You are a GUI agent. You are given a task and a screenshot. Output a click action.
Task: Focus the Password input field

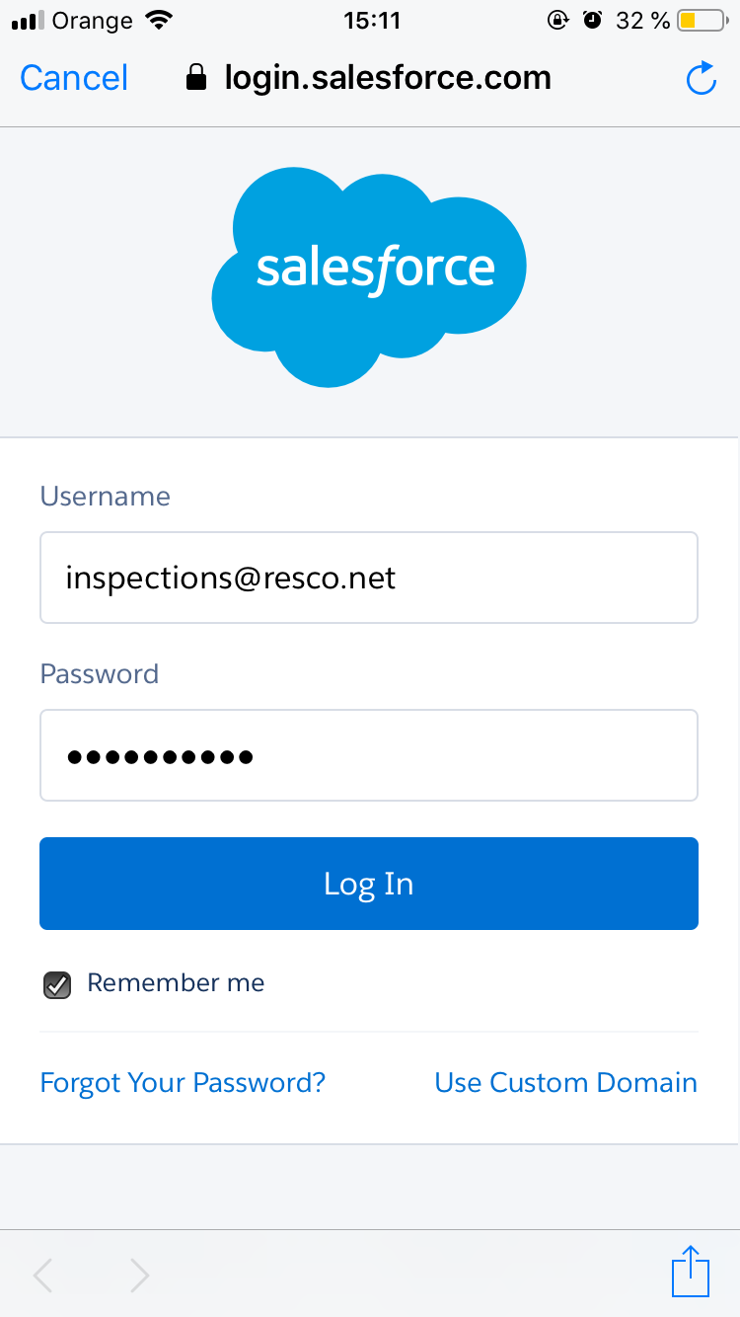pyautogui.click(x=369, y=755)
